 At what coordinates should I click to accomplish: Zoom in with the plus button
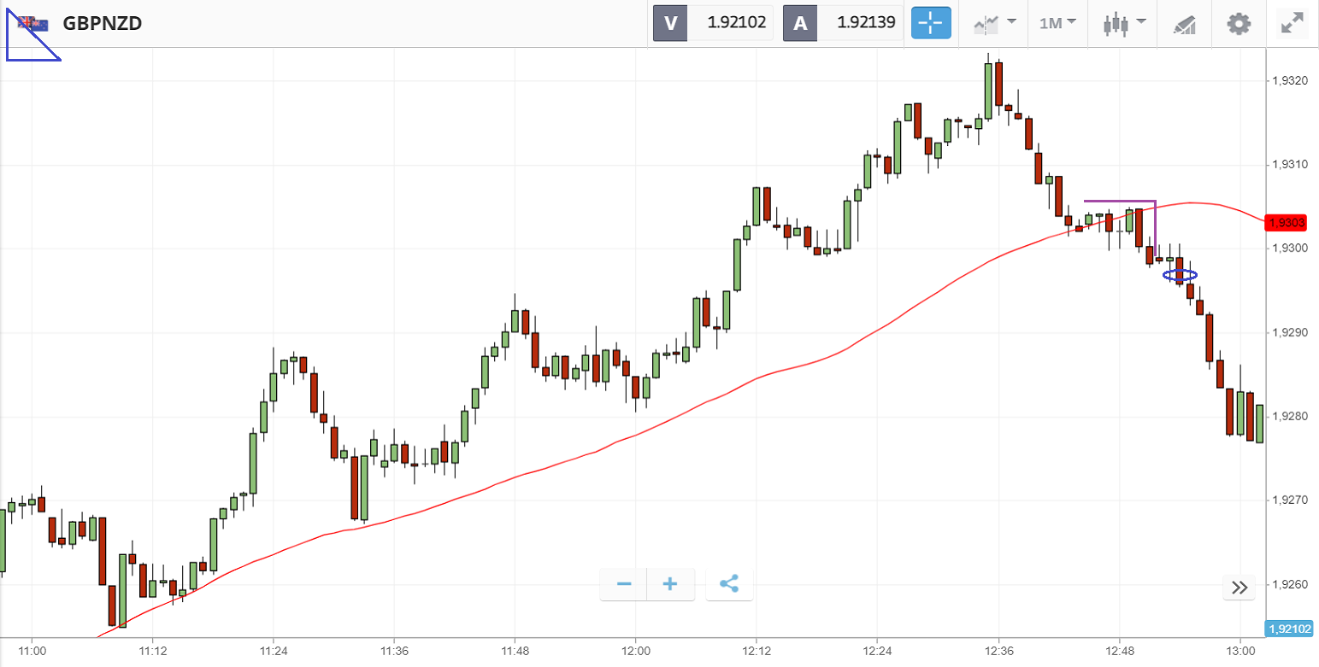pos(670,584)
